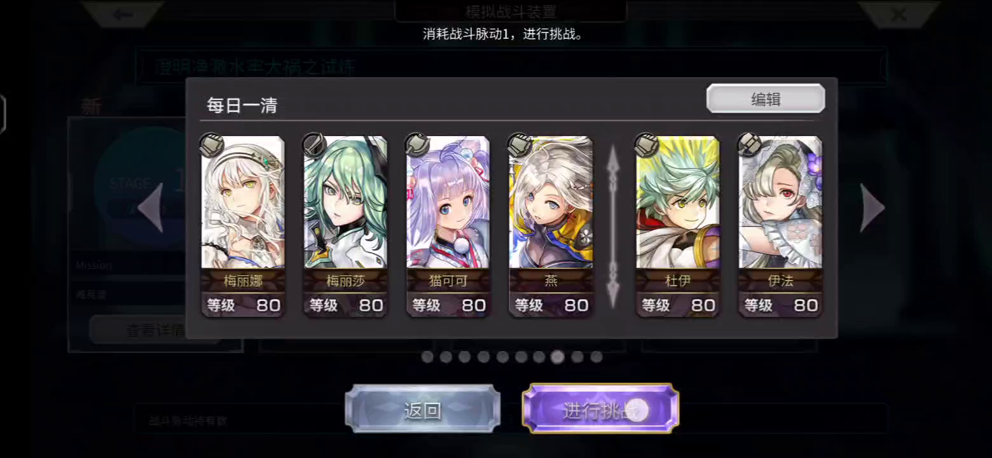The height and width of the screenshot is (458, 992).
Task: Click weapon type icon on 伊法 card
Action: [748, 146]
